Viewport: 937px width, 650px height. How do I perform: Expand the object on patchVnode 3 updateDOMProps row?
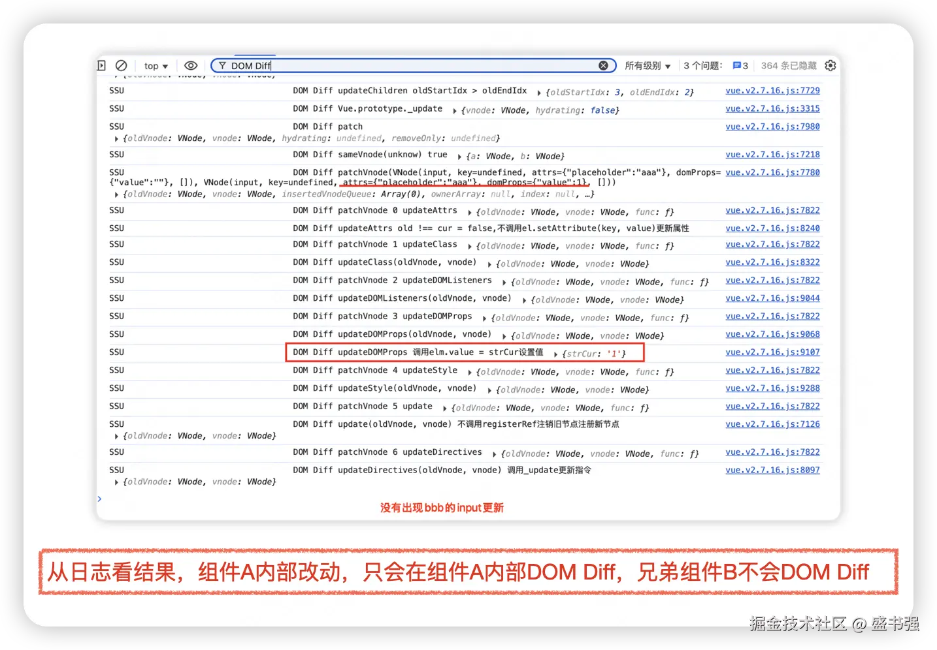pos(484,318)
